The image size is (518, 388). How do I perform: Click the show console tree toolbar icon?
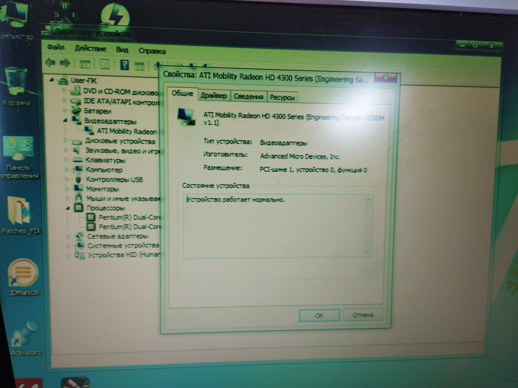pyautogui.click(x=85, y=64)
